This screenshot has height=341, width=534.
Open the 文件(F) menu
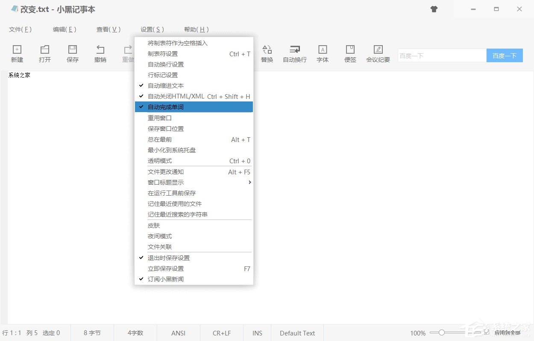20,29
